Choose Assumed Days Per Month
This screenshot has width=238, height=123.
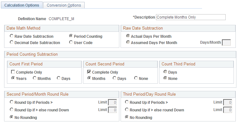pyautogui.click(x=128, y=42)
